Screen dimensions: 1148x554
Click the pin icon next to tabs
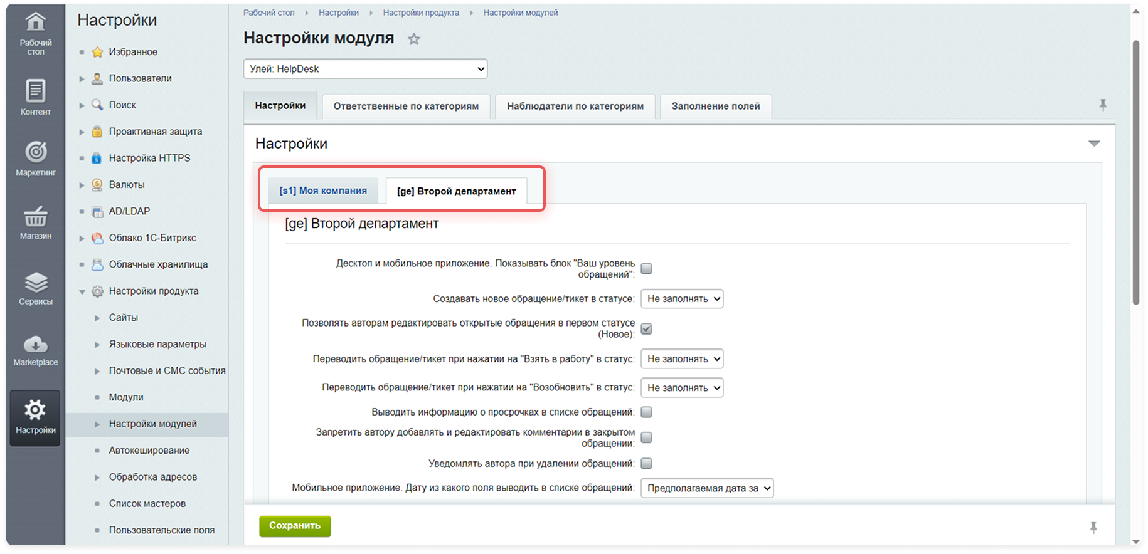point(1102,105)
